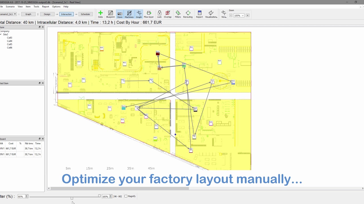
Task: Select Cell5 in the structure tree
Action: pyautogui.click(x=10, y=44)
